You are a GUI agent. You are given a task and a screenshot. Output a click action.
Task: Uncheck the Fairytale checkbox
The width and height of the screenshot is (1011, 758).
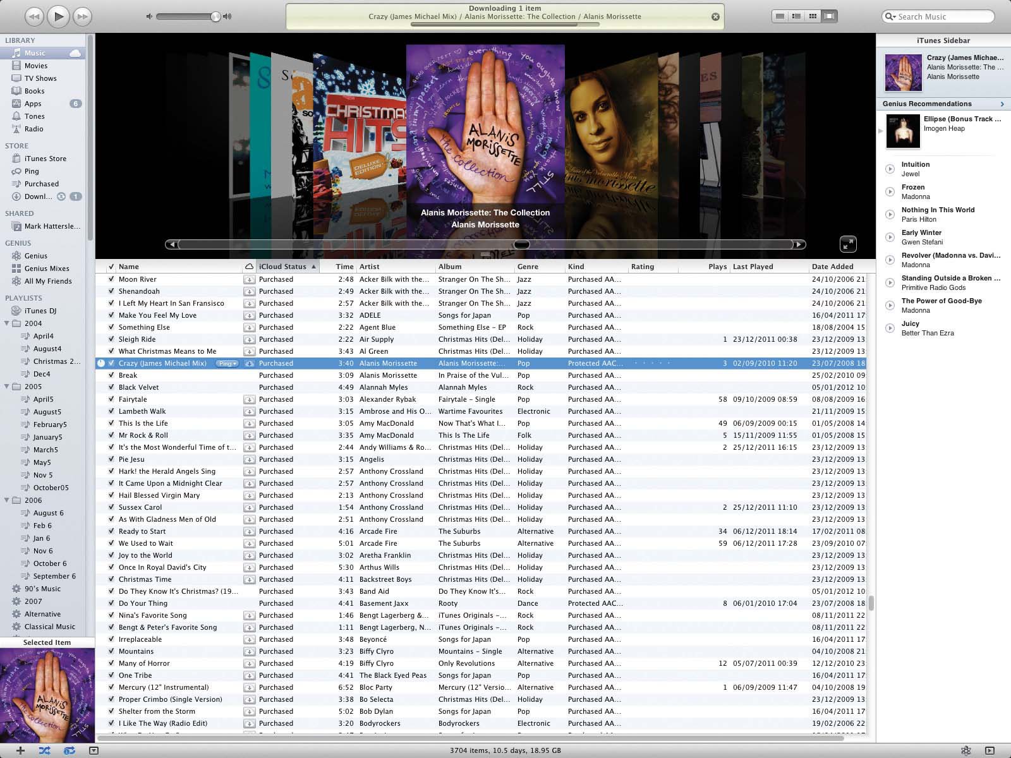(x=111, y=399)
